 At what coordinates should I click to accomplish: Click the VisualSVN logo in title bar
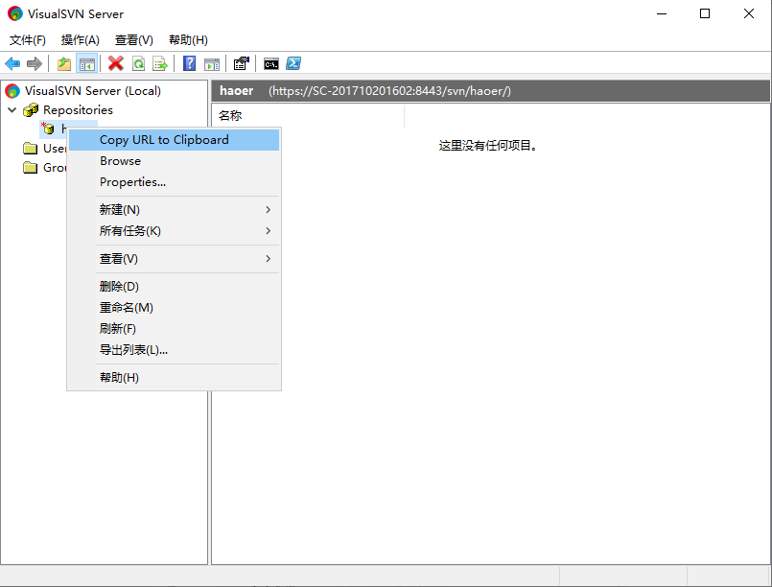click(x=15, y=13)
